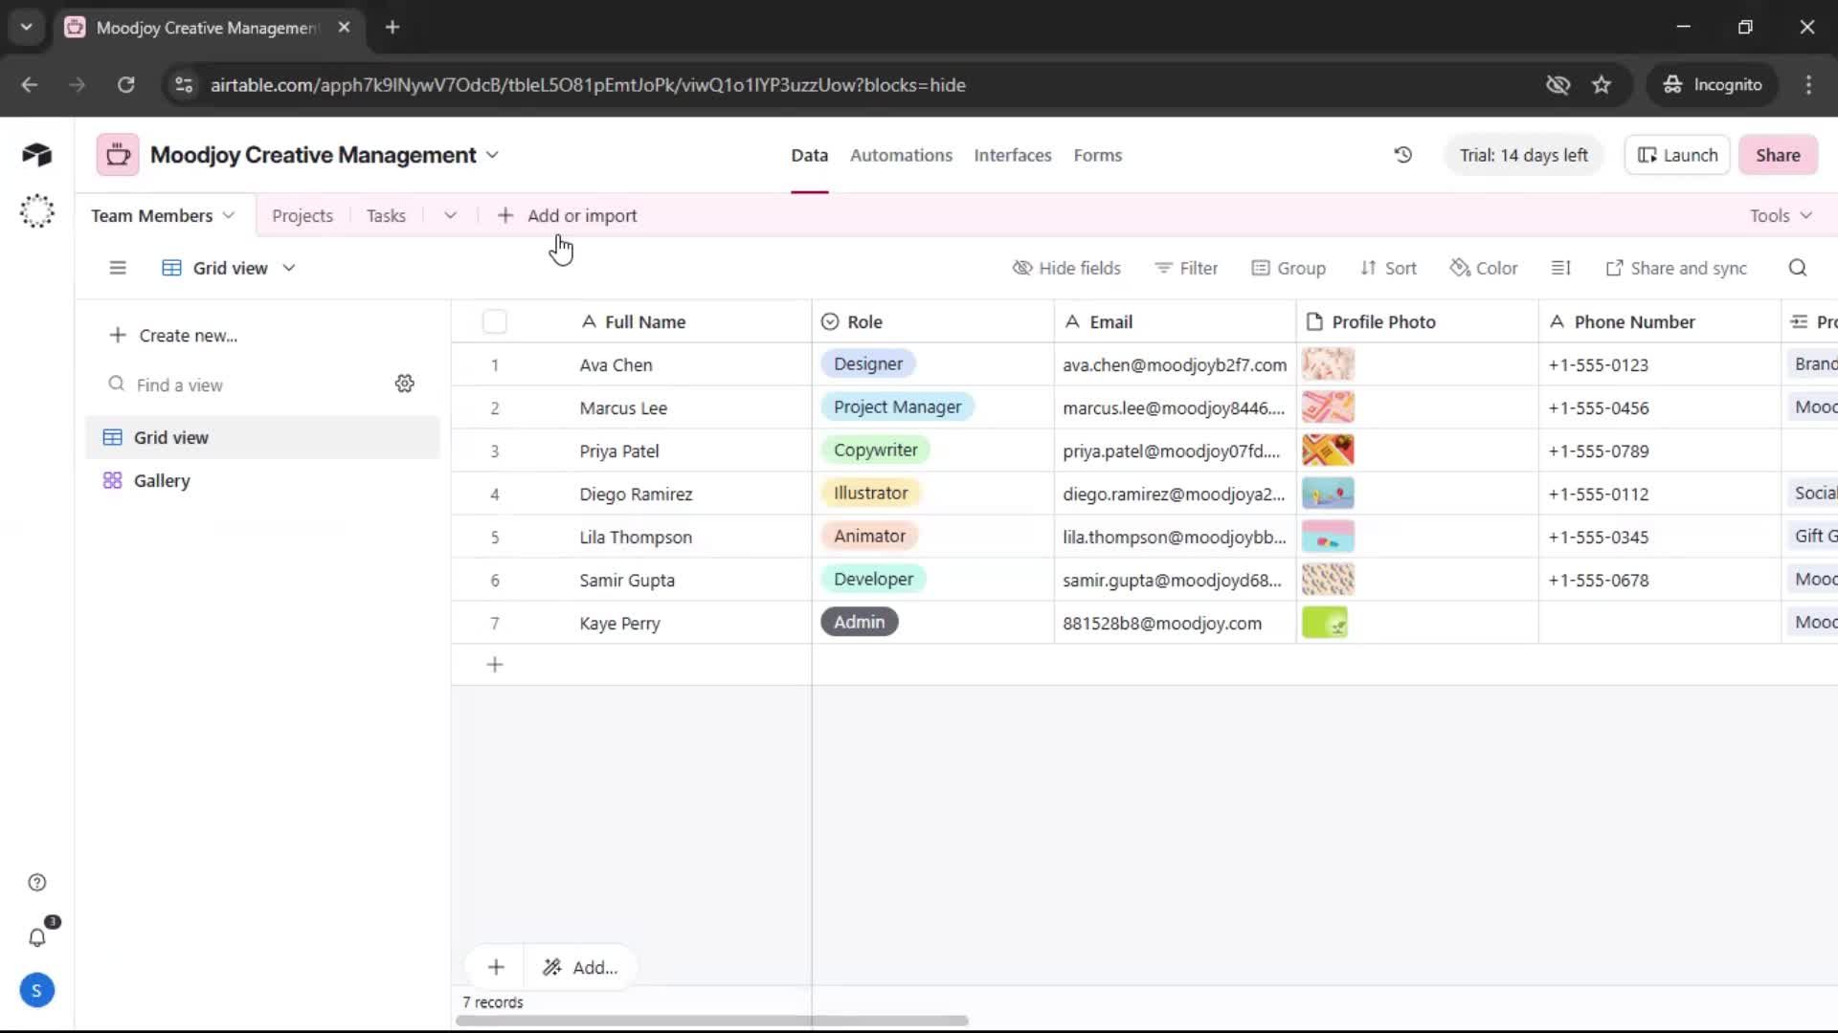Open a new browser tab
The width and height of the screenshot is (1838, 1033).
[x=392, y=28]
